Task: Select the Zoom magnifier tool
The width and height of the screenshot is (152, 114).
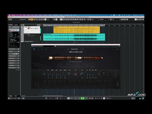Action: 74,19
